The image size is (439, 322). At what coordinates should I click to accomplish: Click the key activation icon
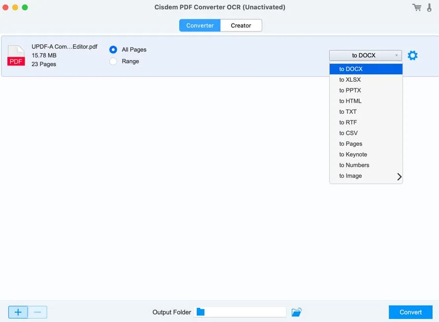pos(429,7)
